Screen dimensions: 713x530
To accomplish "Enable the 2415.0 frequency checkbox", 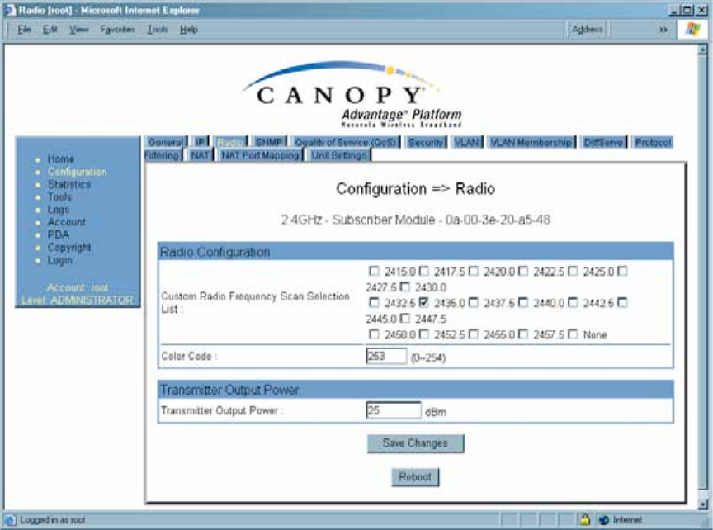I will tap(374, 271).
